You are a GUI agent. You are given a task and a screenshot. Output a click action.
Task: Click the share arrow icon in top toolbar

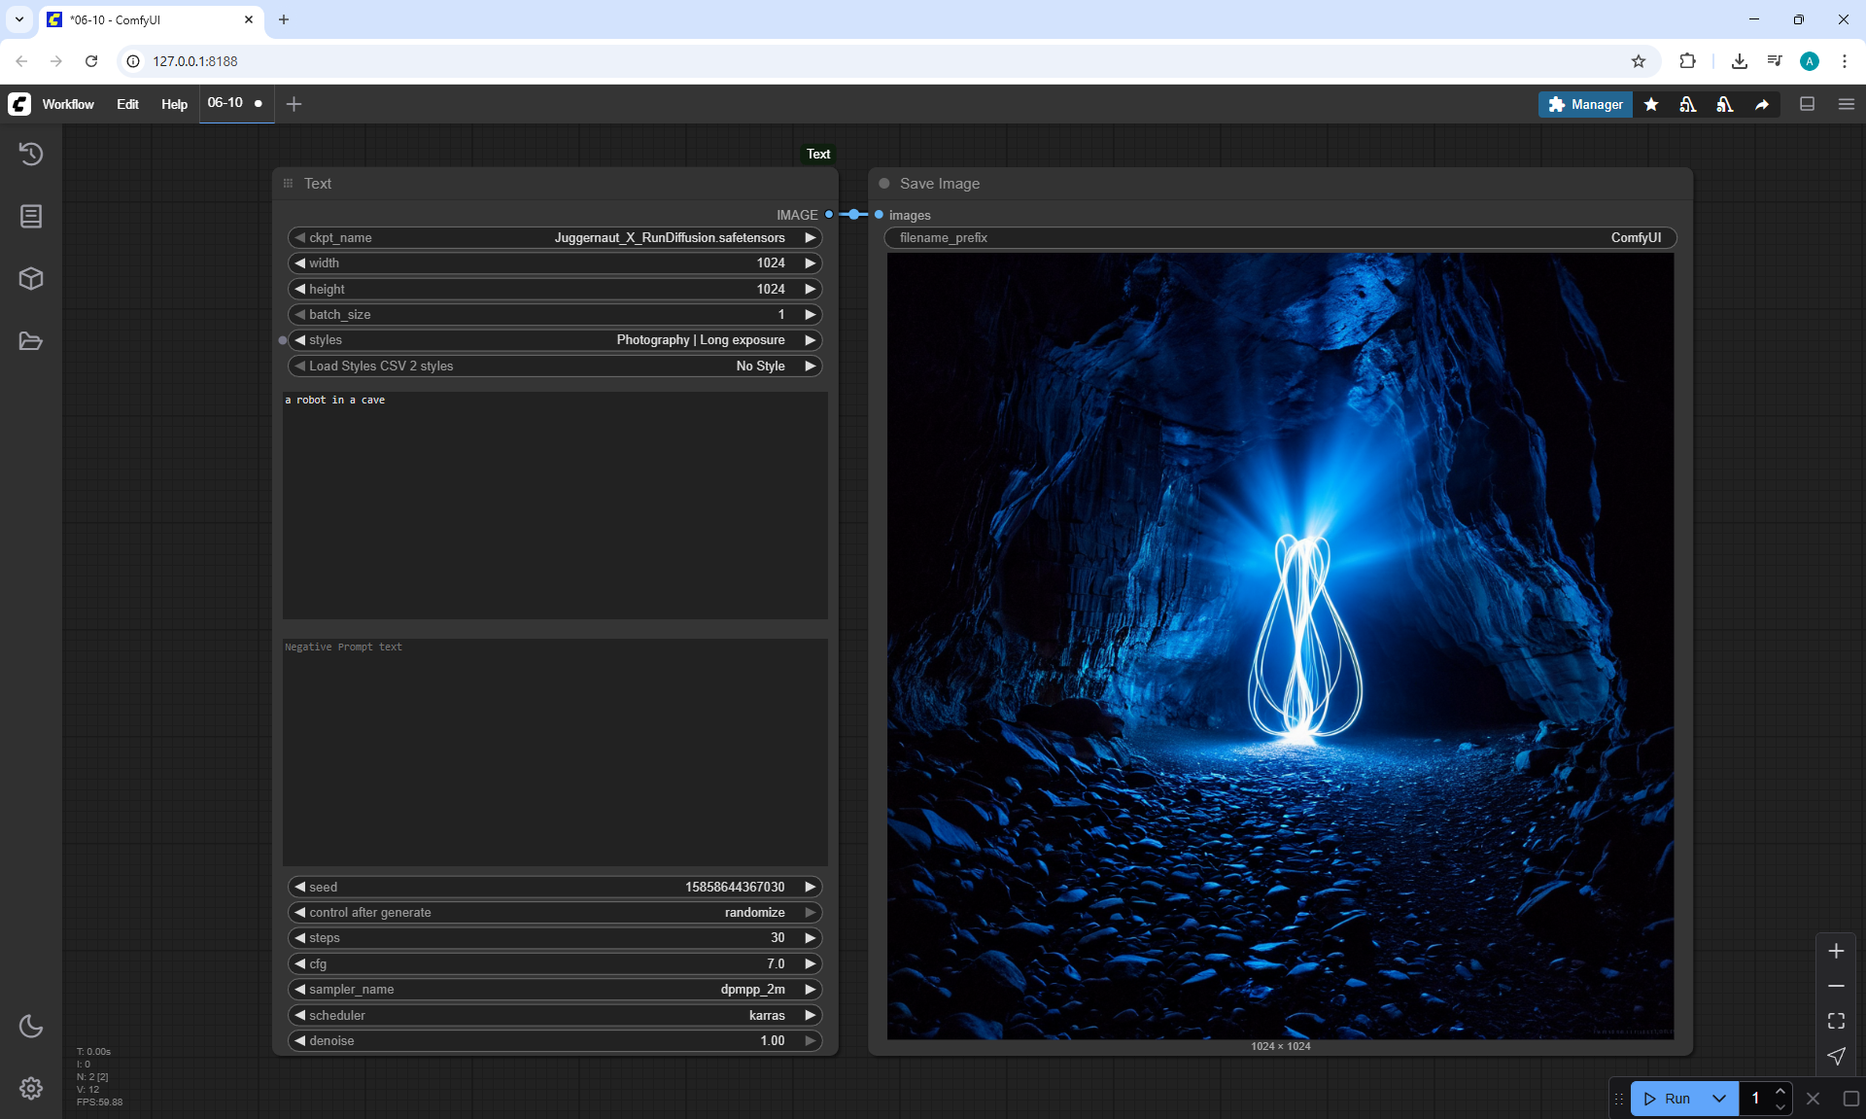coord(1762,104)
